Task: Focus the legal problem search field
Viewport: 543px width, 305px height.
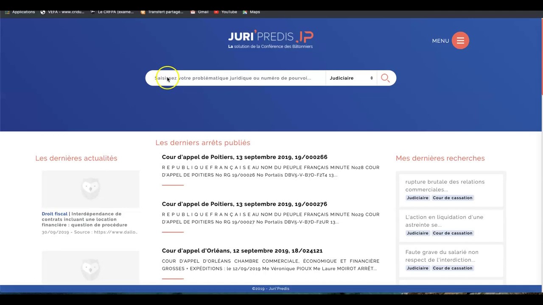Action: point(237,78)
